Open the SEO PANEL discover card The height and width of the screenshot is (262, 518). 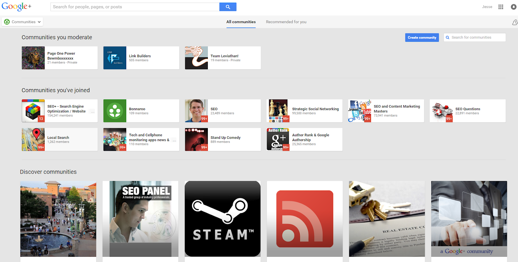click(x=141, y=219)
